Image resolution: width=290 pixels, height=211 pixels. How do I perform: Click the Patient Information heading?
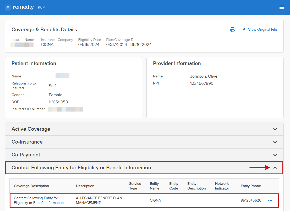34,63
